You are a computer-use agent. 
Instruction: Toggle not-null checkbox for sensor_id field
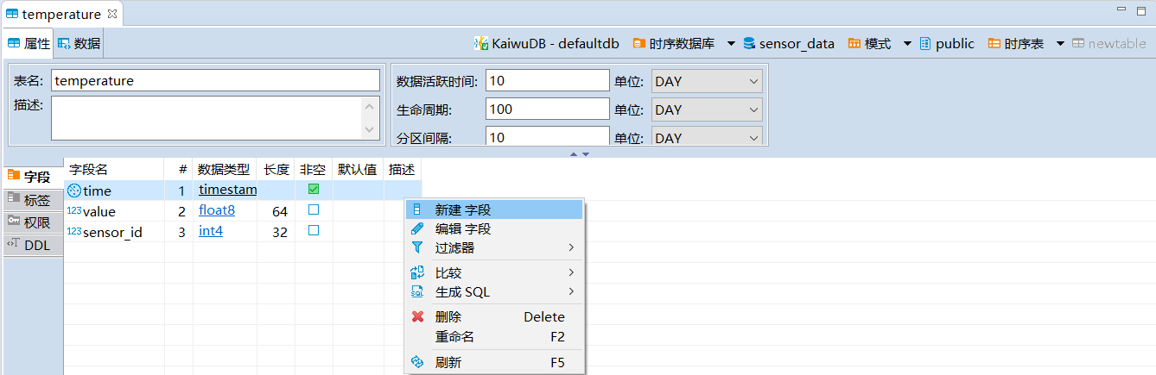point(314,231)
